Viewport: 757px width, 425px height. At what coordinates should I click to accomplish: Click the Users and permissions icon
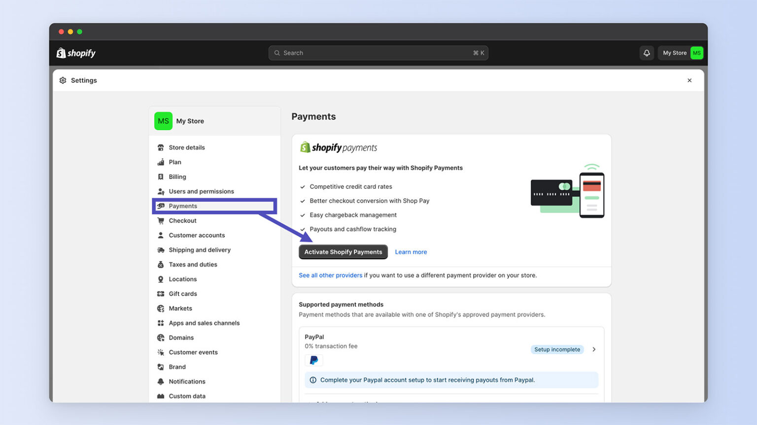pyautogui.click(x=161, y=191)
